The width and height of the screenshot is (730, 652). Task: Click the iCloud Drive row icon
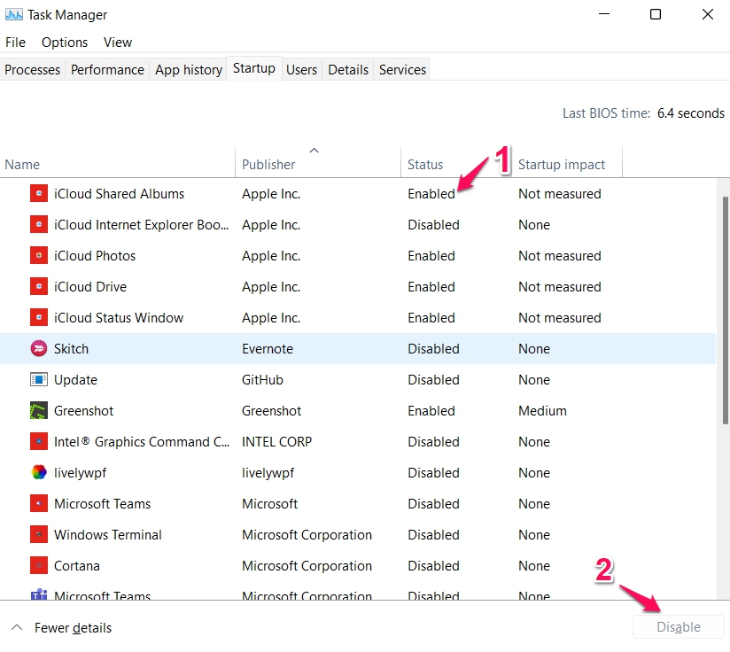coord(39,286)
